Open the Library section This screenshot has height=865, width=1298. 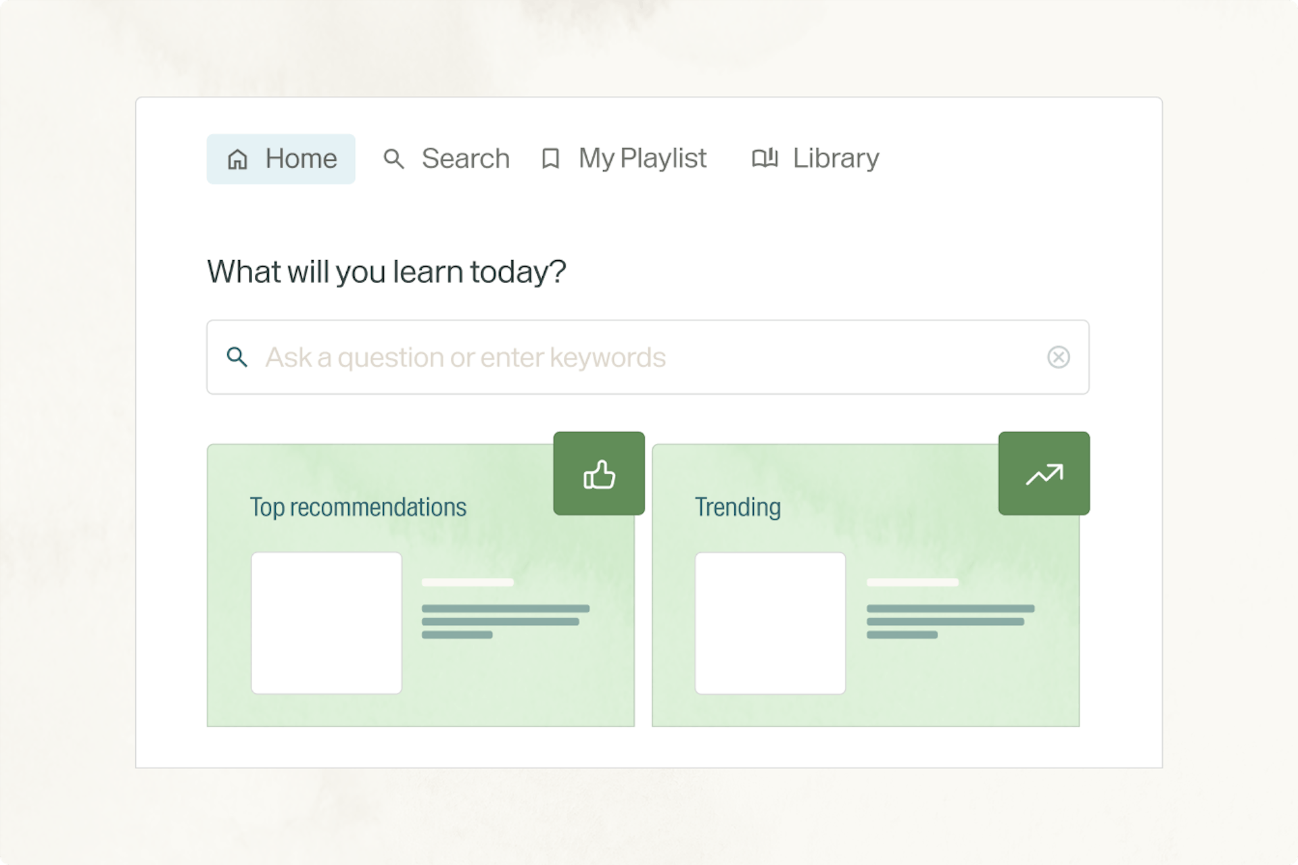(834, 159)
